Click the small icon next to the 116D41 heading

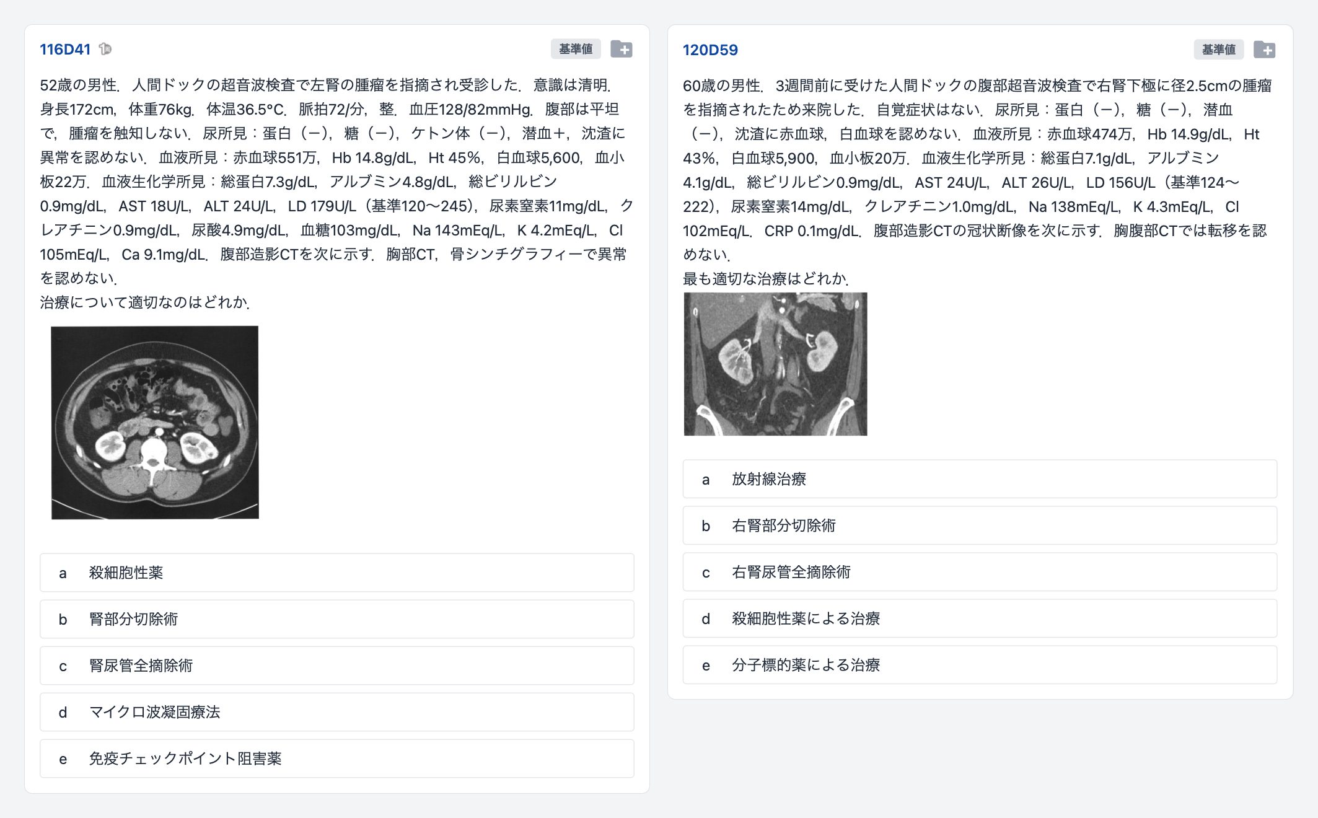click(x=105, y=49)
